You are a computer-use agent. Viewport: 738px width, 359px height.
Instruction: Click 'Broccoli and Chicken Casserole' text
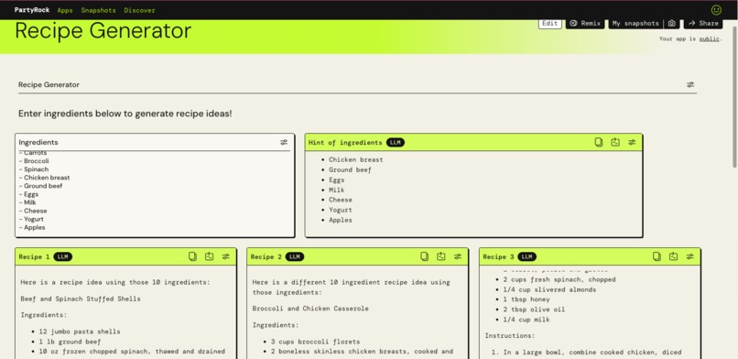click(310, 309)
